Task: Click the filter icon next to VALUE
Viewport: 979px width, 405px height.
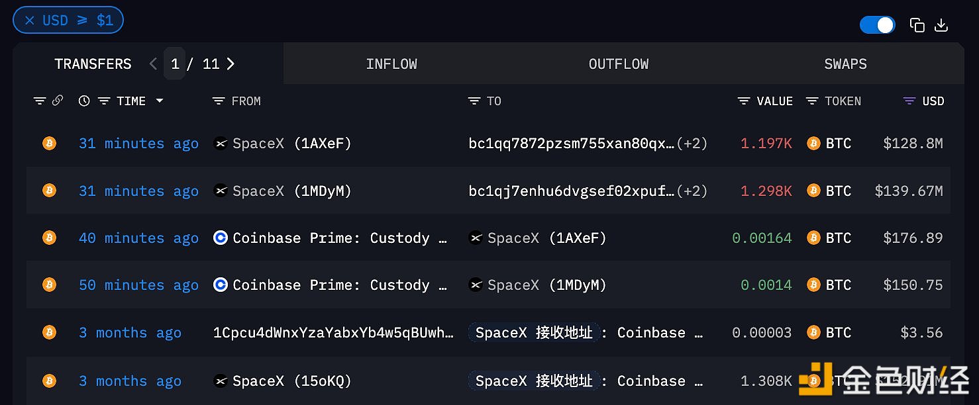Action: [x=744, y=101]
